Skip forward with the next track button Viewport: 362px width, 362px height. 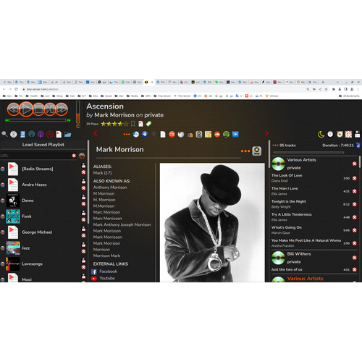(x=62, y=109)
